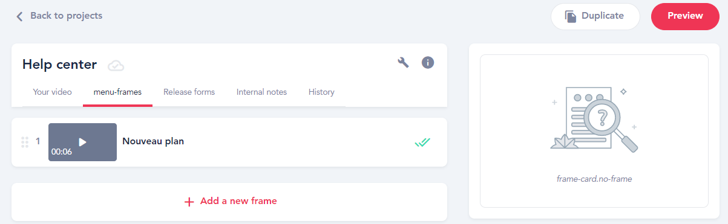
Task: Select the Nouveau plan frame title
Action: coord(153,141)
